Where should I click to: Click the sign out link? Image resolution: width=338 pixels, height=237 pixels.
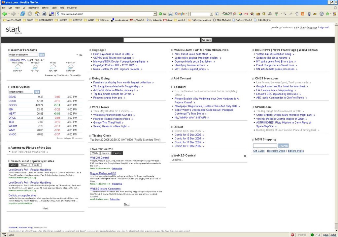click(x=324, y=28)
